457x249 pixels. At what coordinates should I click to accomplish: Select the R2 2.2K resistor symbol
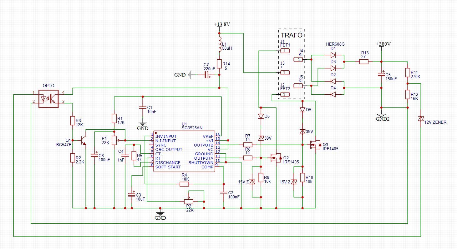[x=73, y=158]
